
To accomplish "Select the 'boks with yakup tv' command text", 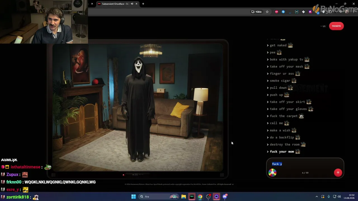I will click(x=286, y=59).
